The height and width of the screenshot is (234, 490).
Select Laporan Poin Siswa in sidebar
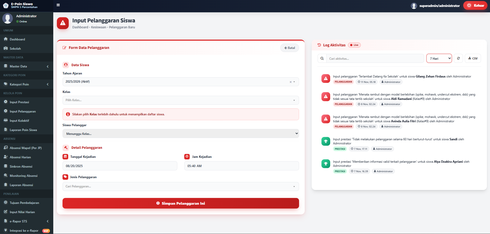(x=23, y=130)
